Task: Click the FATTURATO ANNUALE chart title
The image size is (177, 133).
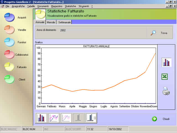Action: [97, 46]
